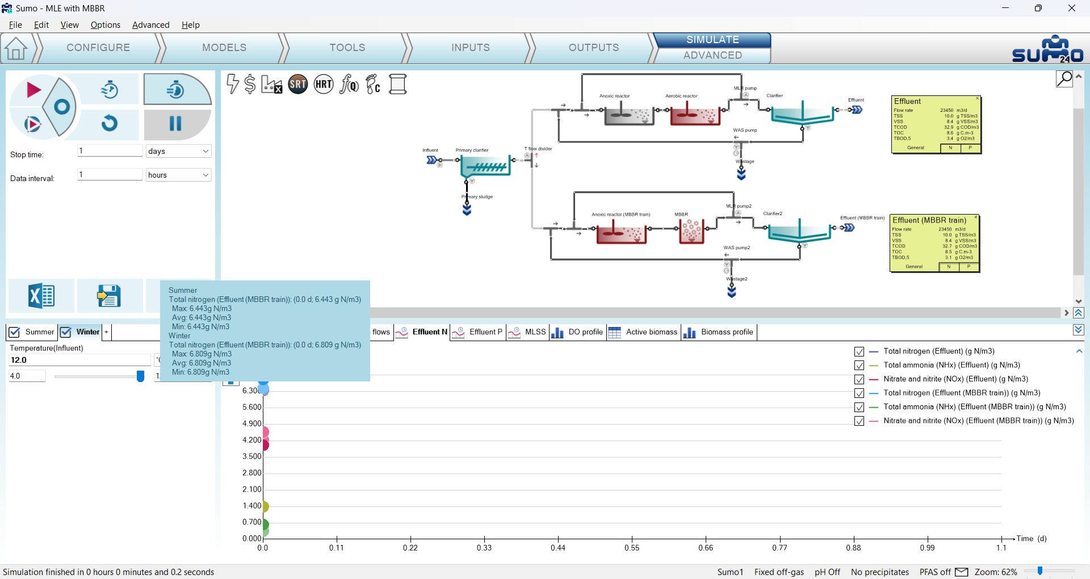The image size is (1090, 579).
Task: Click the Data interval input field
Action: tap(110, 175)
